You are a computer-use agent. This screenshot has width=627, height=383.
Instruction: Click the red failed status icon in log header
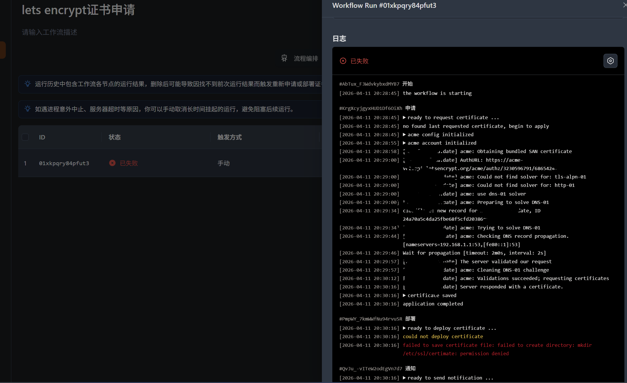tap(343, 61)
